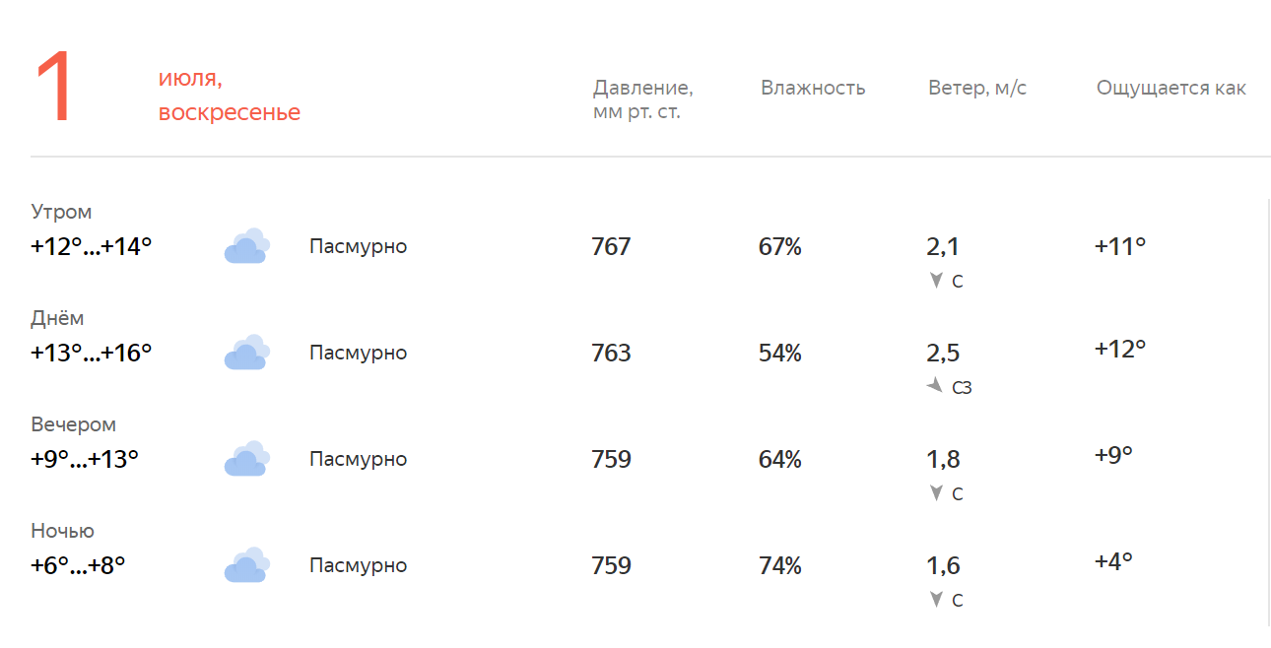The image size is (1271, 648).
Task: Click the июля, воскресенье date label
Action: [230, 96]
